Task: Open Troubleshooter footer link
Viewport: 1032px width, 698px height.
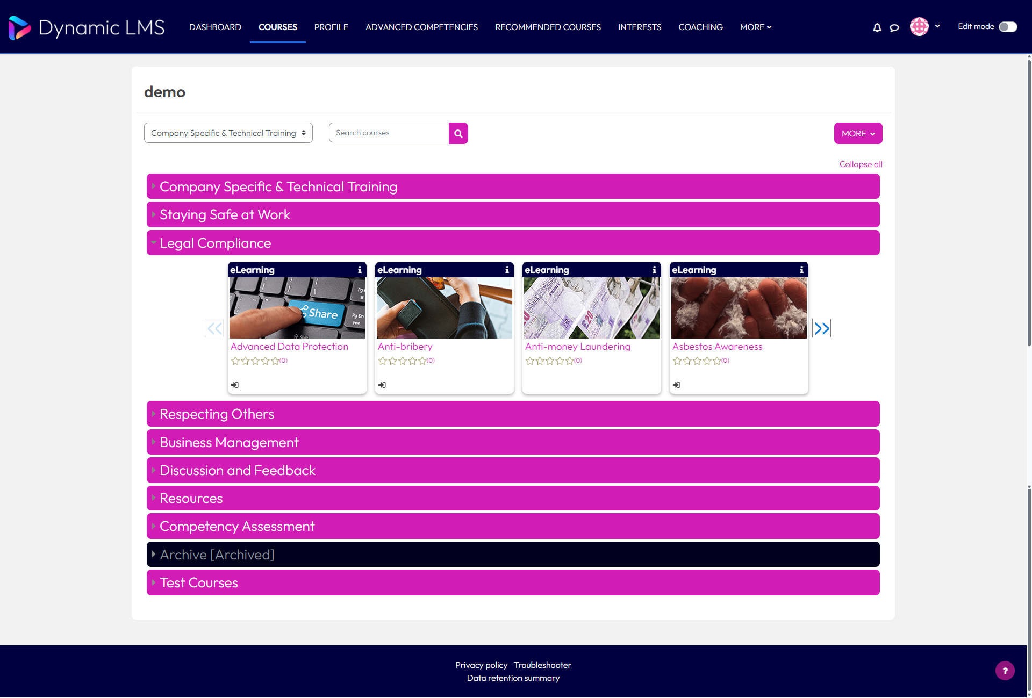Action: 542,665
